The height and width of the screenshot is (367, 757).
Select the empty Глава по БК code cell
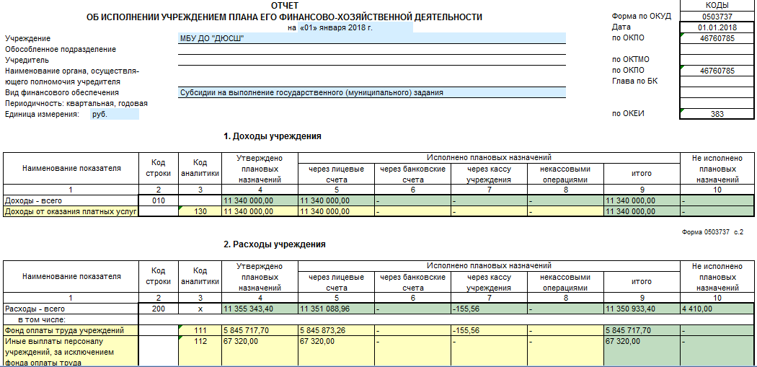[717, 81]
